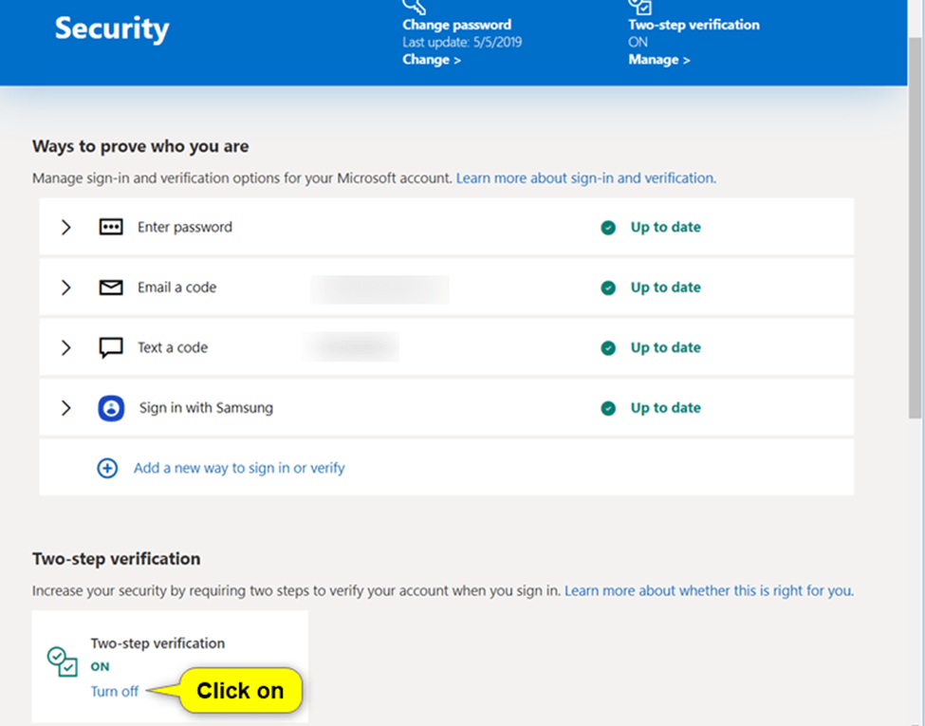Viewport: 925px width, 726px height.
Task: Click the Samsung account icon
Action: pos(111,408)
